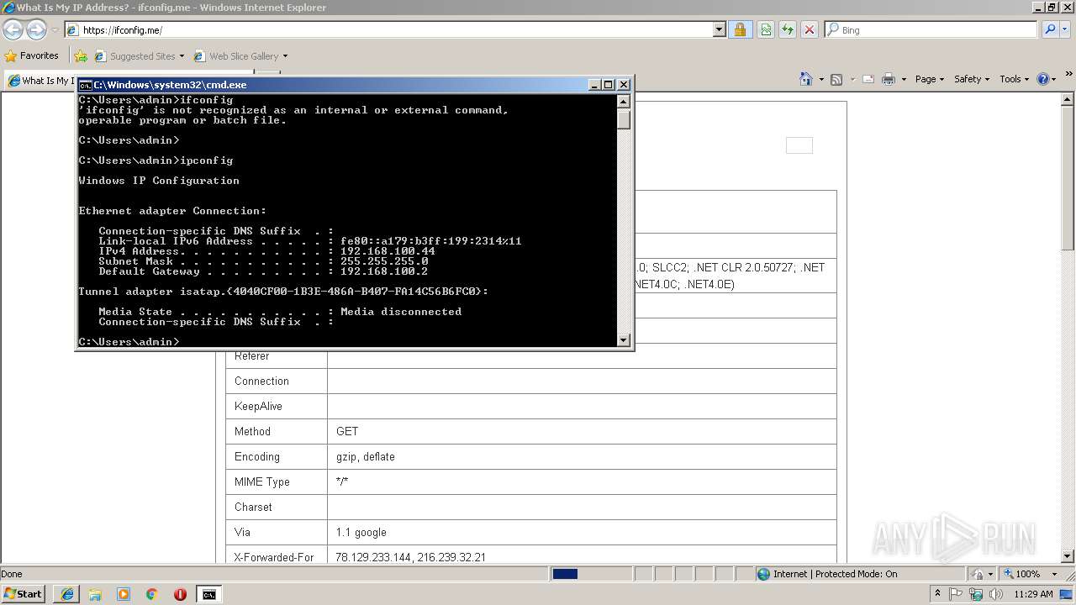Open the security lock report icon

click(x=740, y=29)
